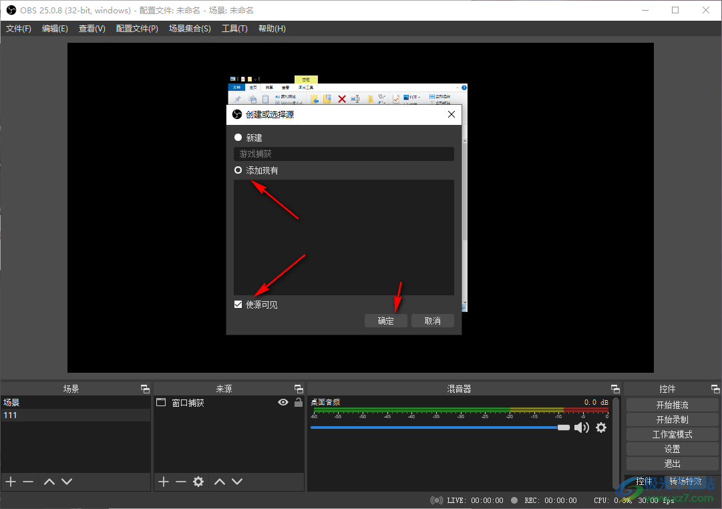Click 开始录制 to start recording
The height and width of the screenshot is (509, 722).
673,419
